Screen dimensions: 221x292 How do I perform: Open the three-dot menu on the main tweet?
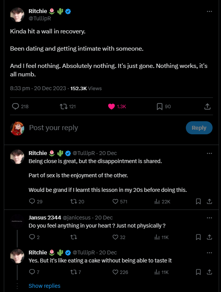[209, 12]
